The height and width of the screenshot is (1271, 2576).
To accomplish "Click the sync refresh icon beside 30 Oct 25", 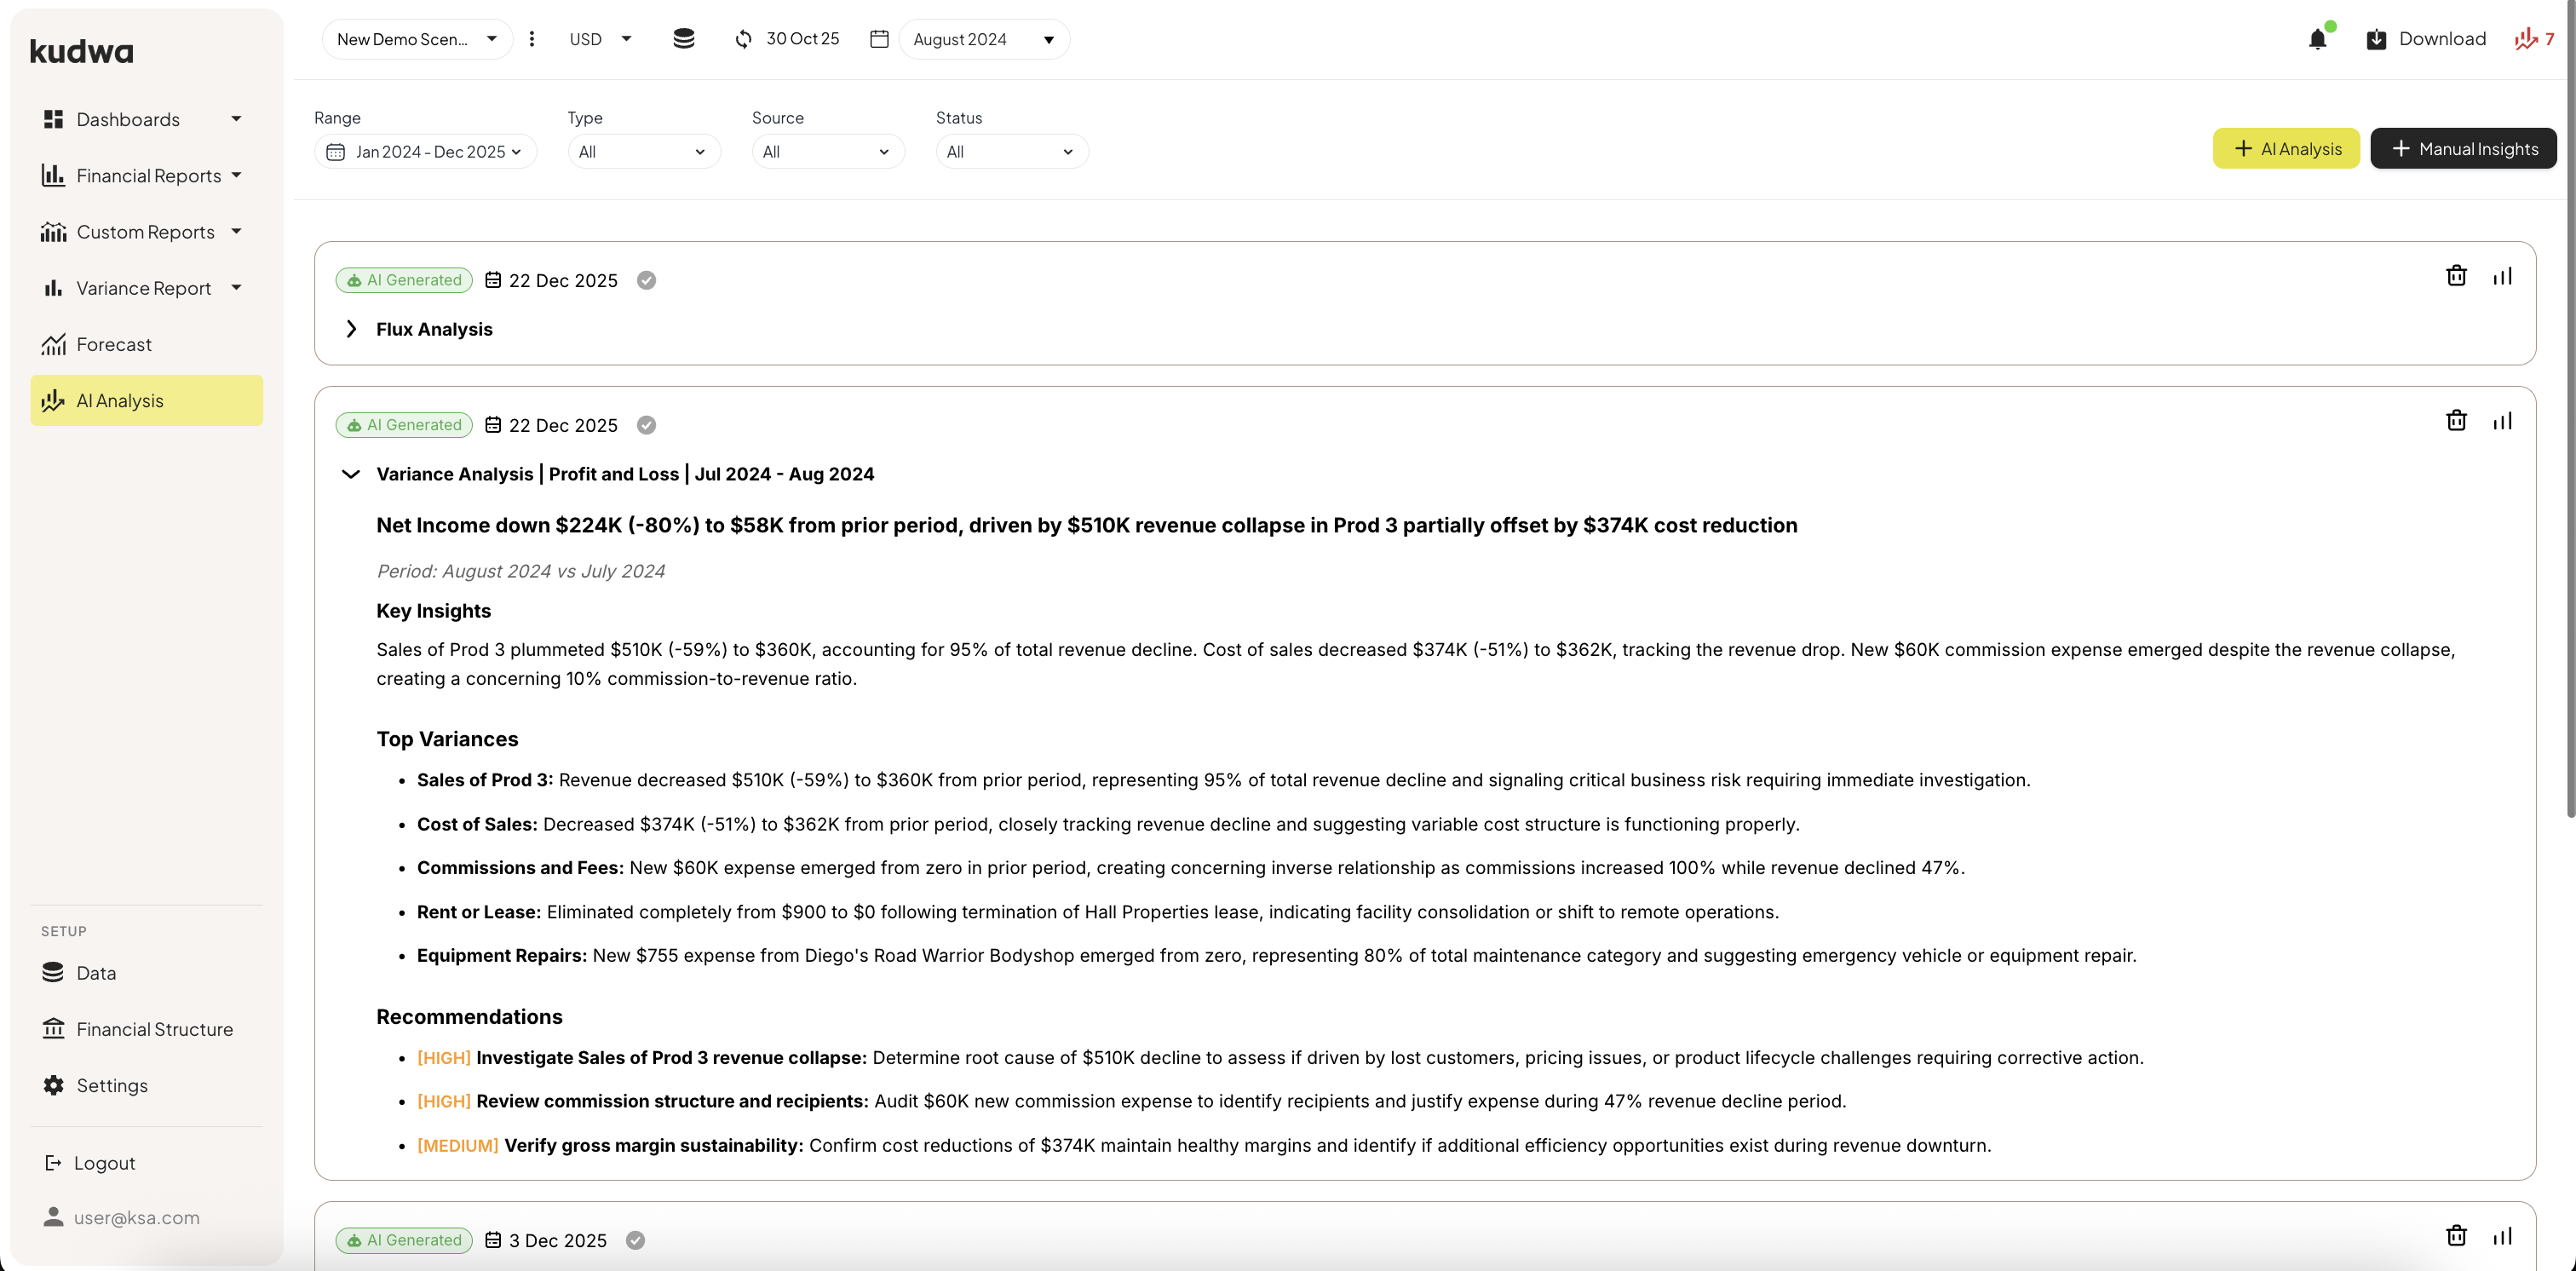I will coord(743,39).
